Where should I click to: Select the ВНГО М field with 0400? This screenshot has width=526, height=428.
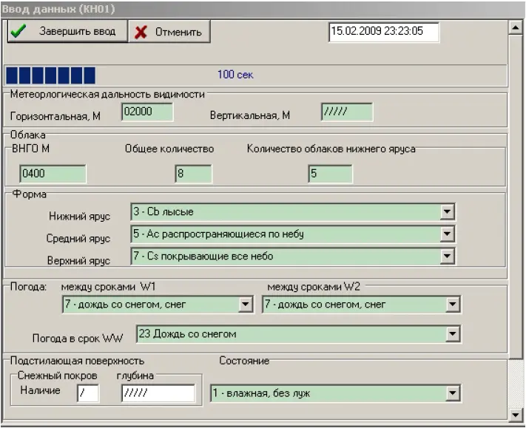(x=53, y=174)
